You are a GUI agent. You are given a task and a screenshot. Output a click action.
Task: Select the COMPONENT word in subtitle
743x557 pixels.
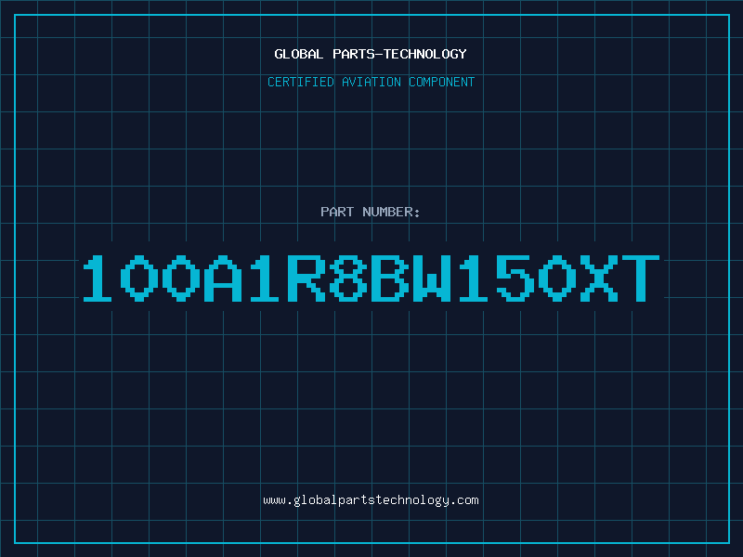441,82
